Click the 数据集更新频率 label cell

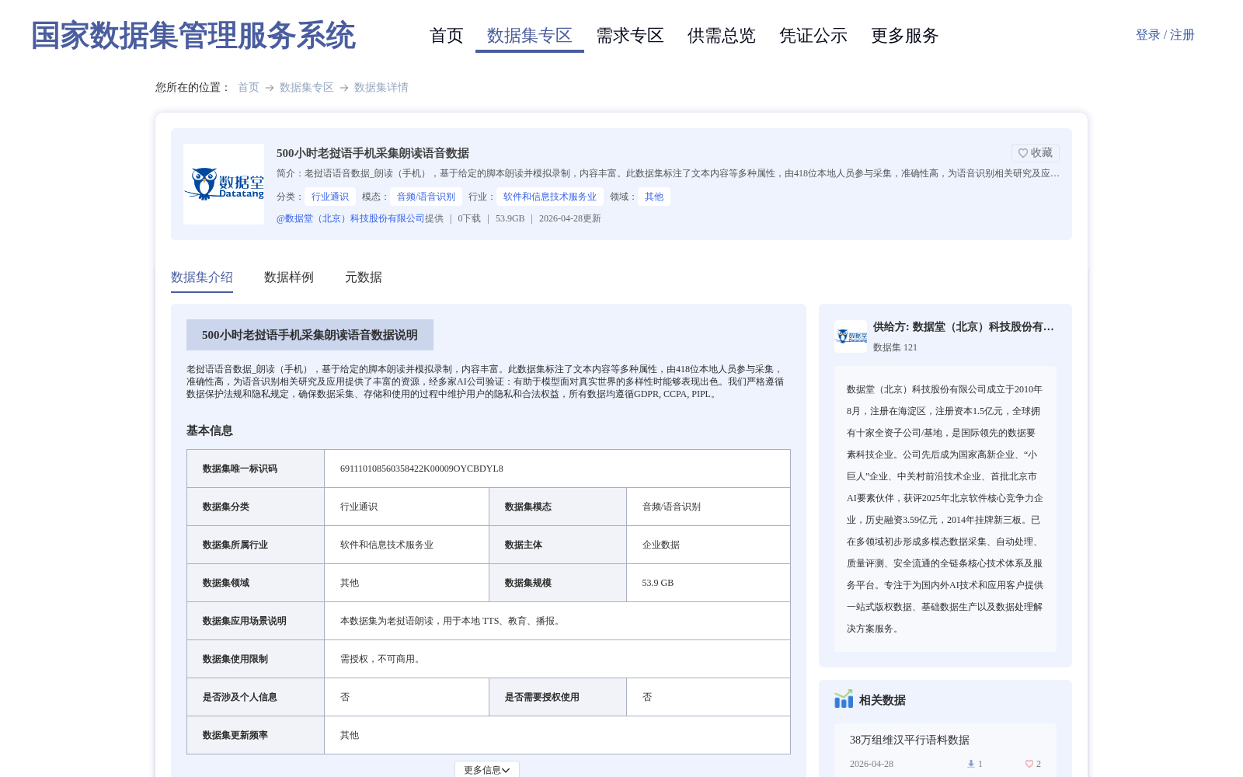(x=256, y=735)
